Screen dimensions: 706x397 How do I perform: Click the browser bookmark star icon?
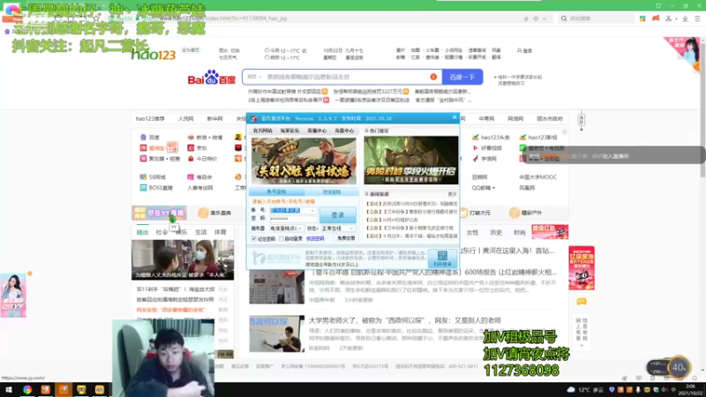pos(536,19)
